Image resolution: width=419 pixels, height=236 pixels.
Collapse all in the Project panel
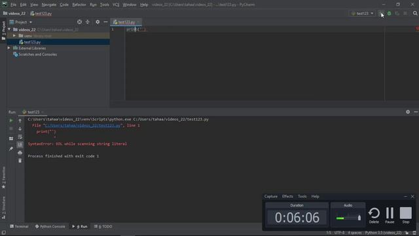point(87,22)
